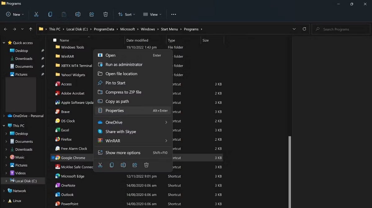Click the refresh icon in the address bar
The width and height of the screenshot is (372, 208).
click(304, 29)
